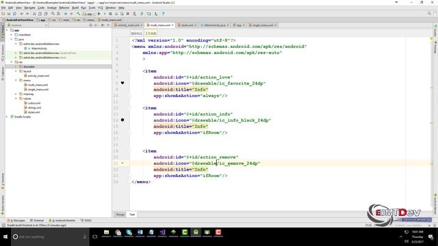This screenshot has width=438, height=246.
Task: Click the navigate Forward arrow icon
Action: click(x=71, y=14)
